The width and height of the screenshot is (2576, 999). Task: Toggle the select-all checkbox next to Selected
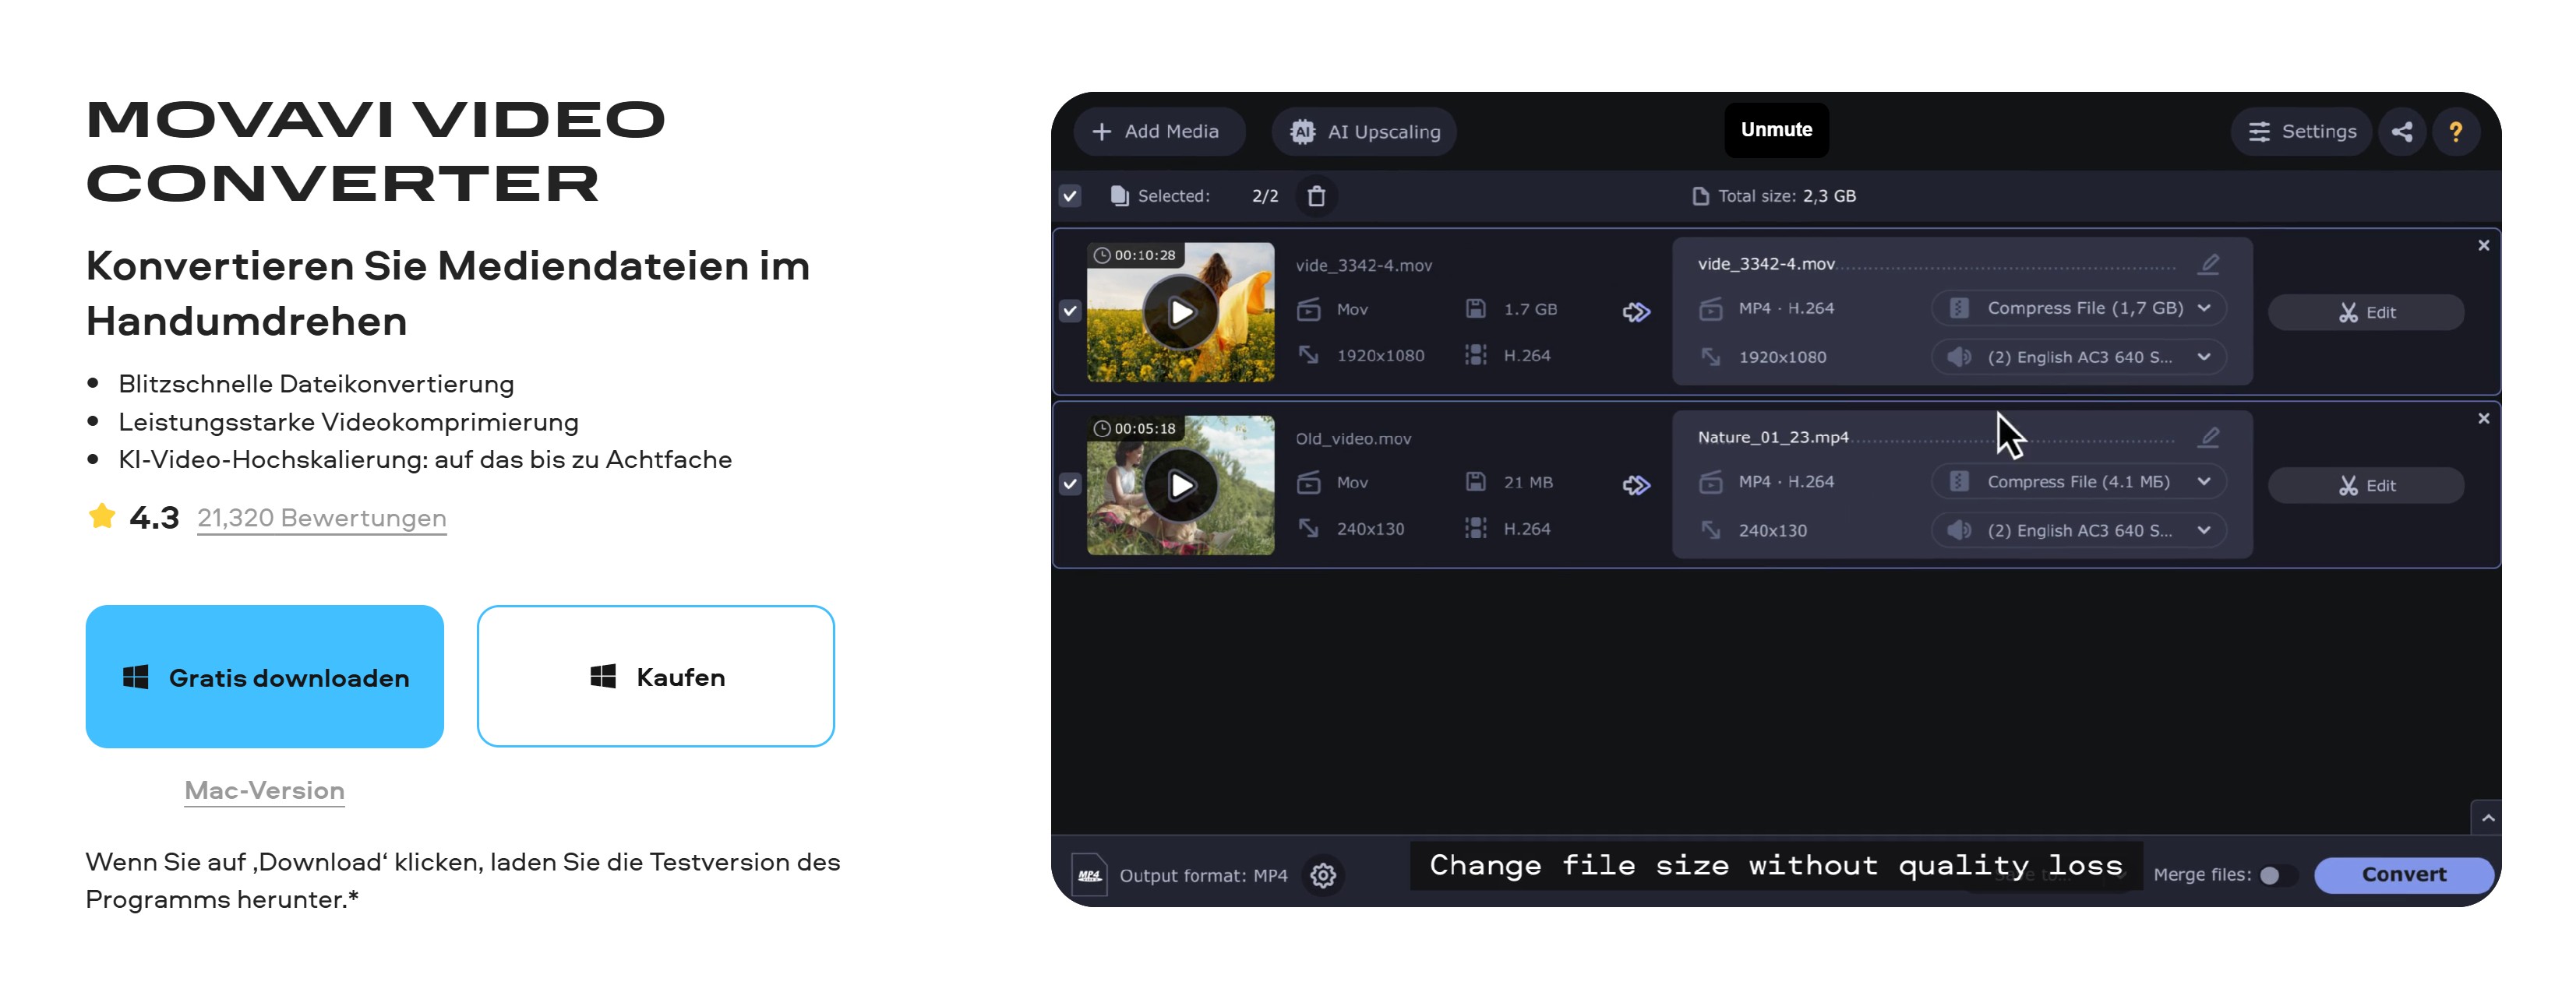pos(1070,195)
